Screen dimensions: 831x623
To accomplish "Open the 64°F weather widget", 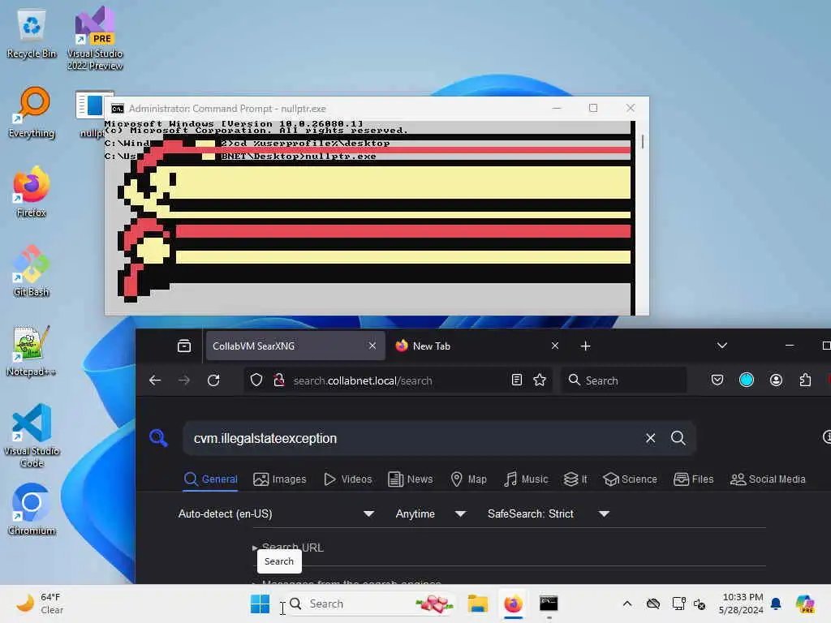I will pos(41,604).
